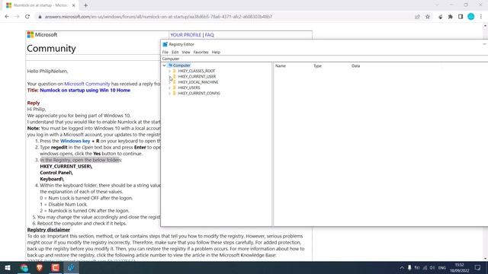Click the Registry Editor address bar
Image resolution: width=488 pixels, height=274 pixels.
tap(323, 59)
